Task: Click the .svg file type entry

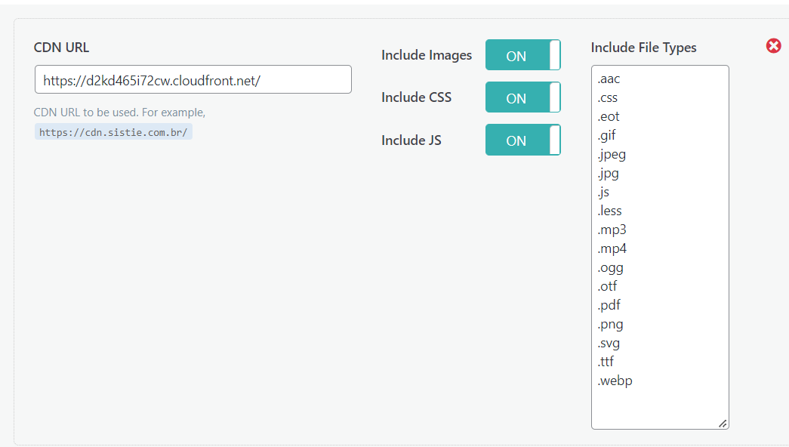Action: pos(609,344)
